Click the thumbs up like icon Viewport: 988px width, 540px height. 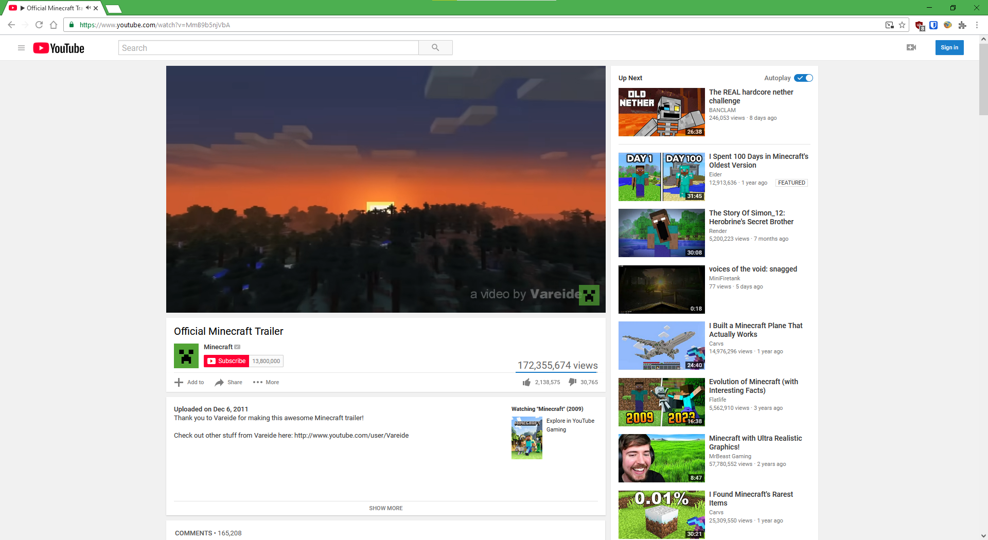tap(526, 382)
